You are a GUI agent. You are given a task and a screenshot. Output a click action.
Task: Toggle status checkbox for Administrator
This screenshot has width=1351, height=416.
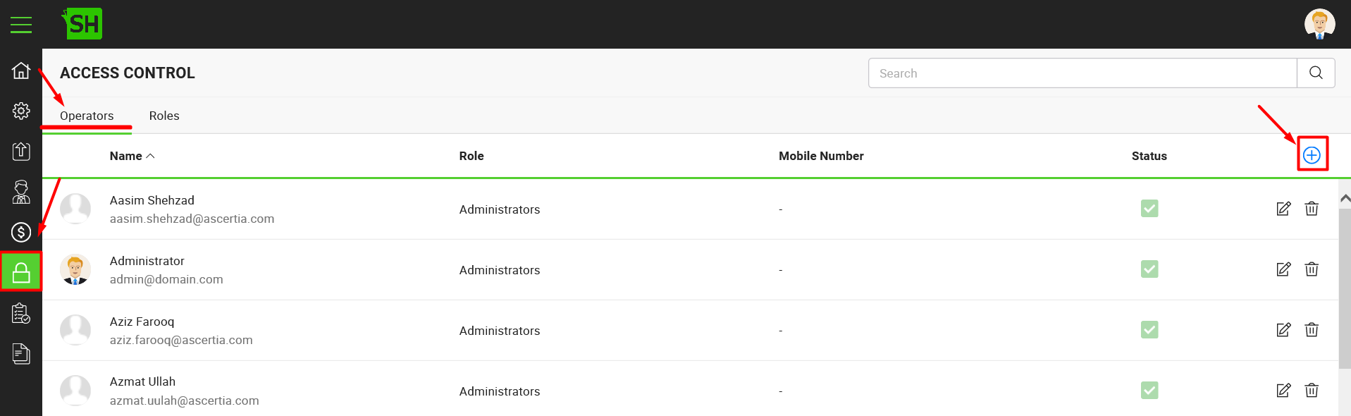pyautogui.click(x=1149, y=269)
